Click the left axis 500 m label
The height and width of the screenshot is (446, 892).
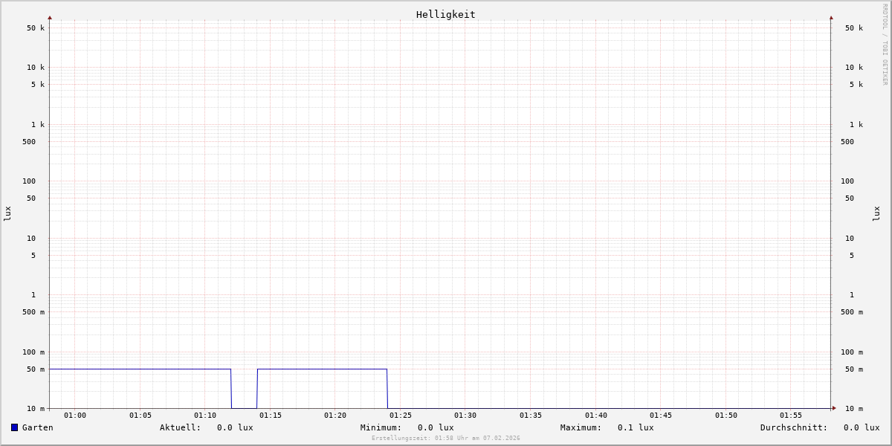(x=33, y=312)
